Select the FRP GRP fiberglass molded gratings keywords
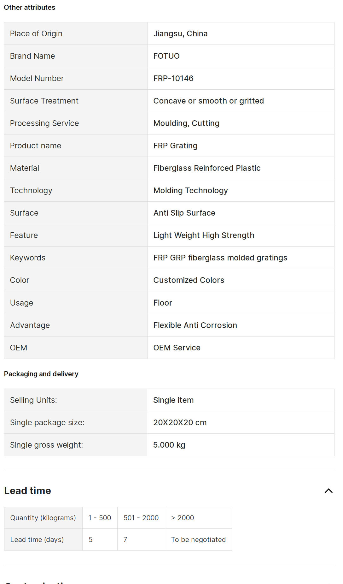Image resolution: width=343 pixels, height=584 pixels. [220, 258]
